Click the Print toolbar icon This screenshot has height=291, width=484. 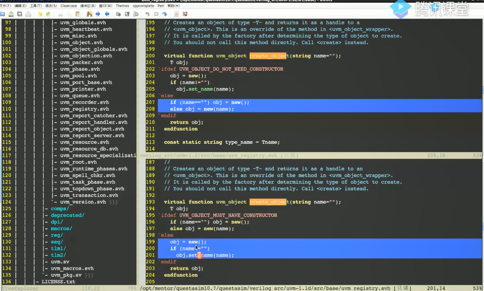[x=28, y=14]
